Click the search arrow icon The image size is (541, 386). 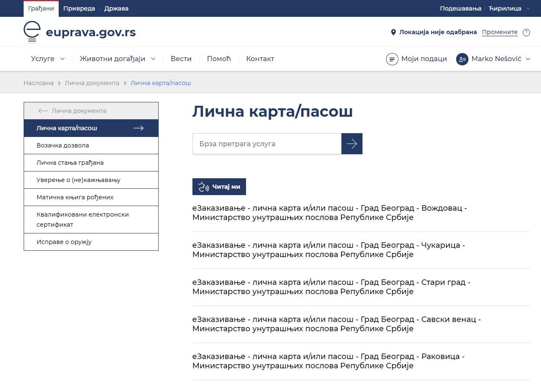pos(352,144)
